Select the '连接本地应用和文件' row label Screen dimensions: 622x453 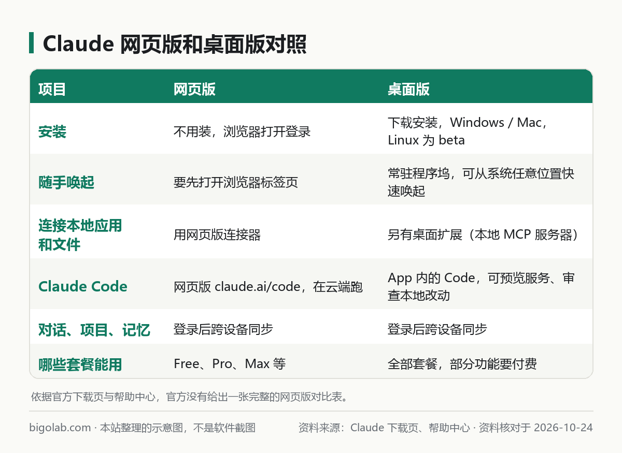[80, 235]
